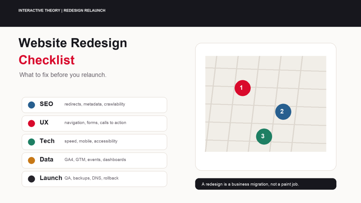Click the SEO label
361x203 pixels.
coord(47,104)
